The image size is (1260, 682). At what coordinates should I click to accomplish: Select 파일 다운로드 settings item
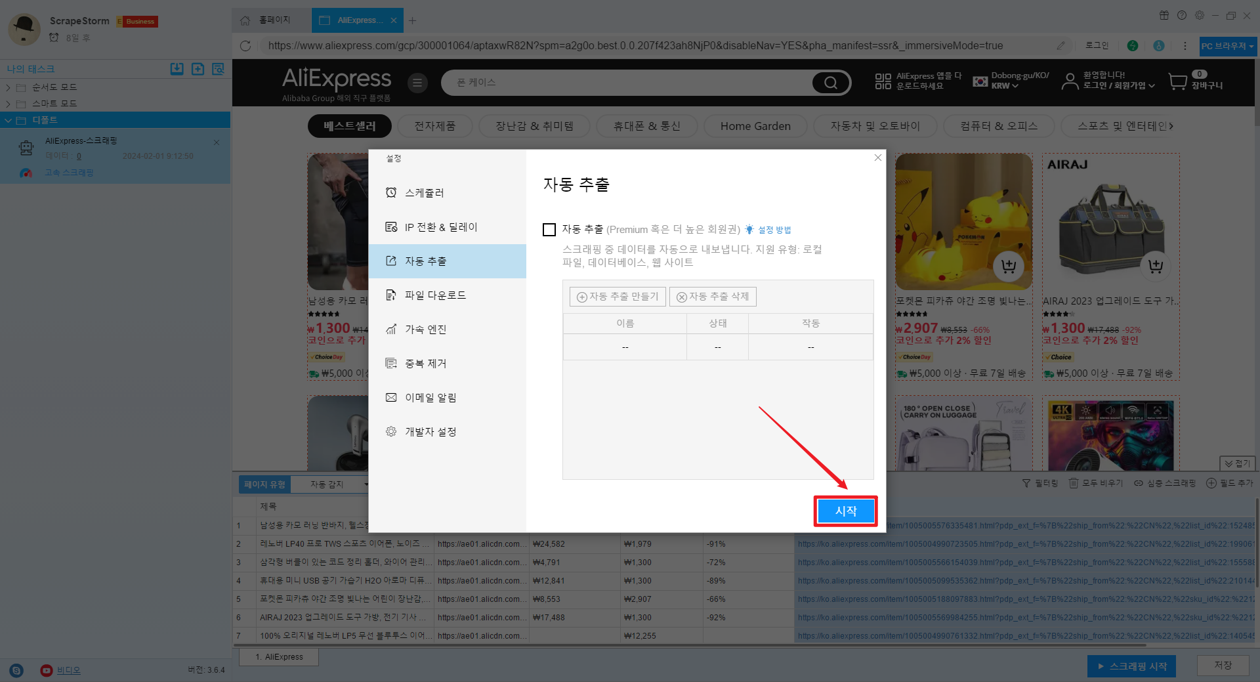point(448,295)
